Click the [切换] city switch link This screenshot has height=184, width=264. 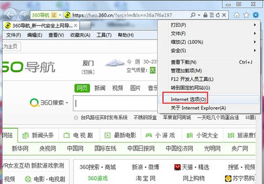coord(88,72)
